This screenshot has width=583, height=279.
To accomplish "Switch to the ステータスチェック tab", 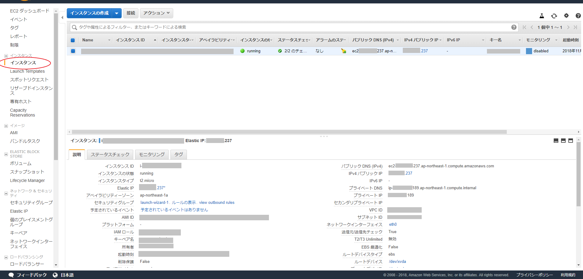I will pyautogui.click(x=110, y=155).
